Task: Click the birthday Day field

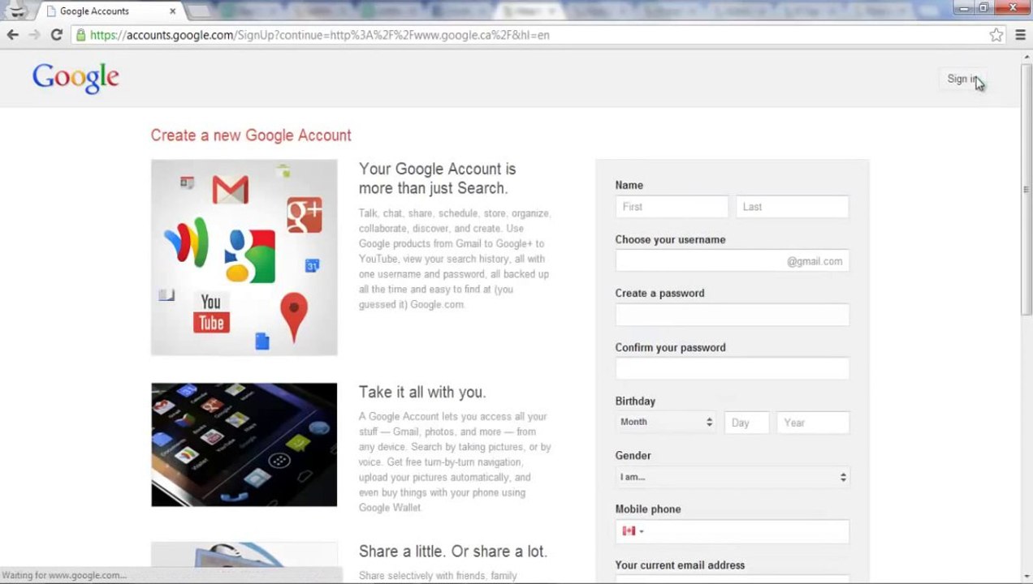Action: coord(746,423)
